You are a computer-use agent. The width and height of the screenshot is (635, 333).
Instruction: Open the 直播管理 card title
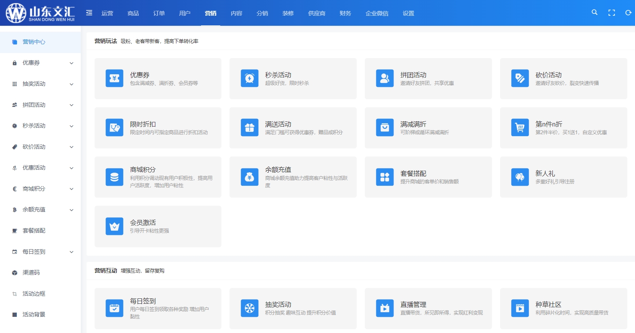tap(413, 305)
